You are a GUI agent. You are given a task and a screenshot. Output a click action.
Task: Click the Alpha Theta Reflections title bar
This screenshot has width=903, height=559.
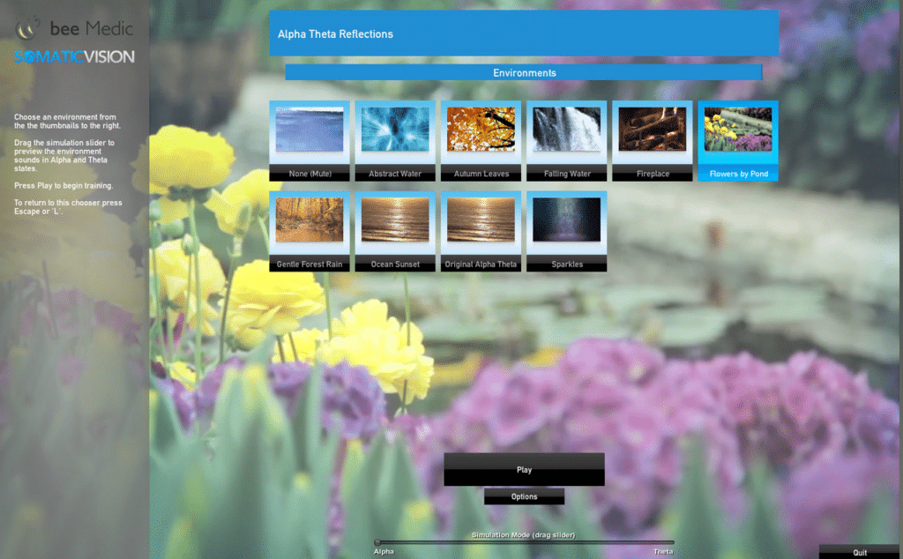click(x=524, y=34)
